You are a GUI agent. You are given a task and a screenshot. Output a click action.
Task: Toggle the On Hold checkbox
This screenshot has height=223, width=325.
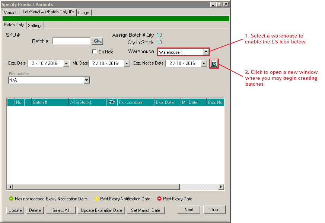click(x=95, y=52)
